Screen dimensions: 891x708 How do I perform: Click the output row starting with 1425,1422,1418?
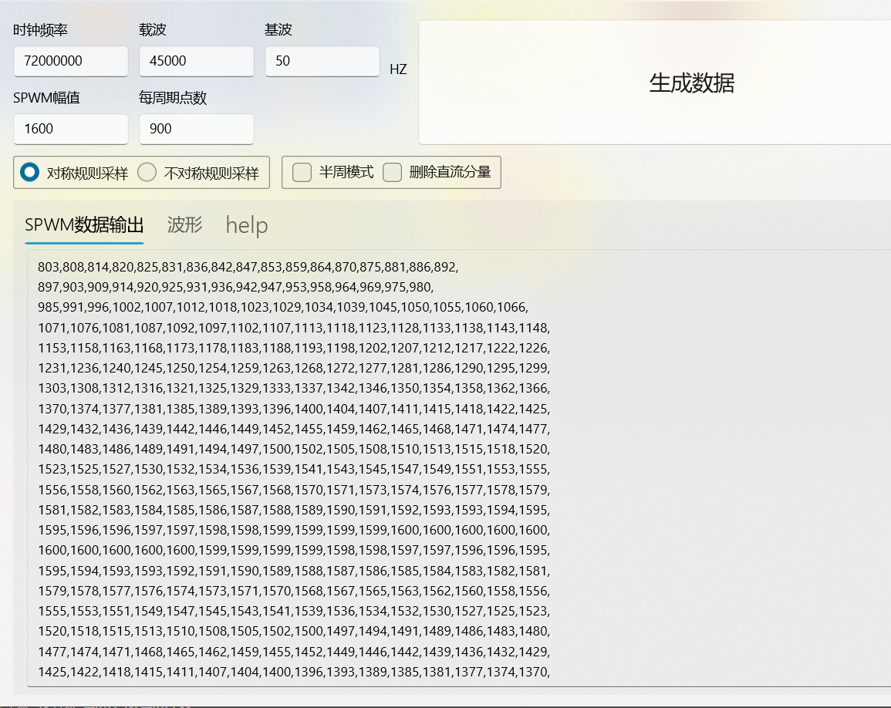pos(294,672)
